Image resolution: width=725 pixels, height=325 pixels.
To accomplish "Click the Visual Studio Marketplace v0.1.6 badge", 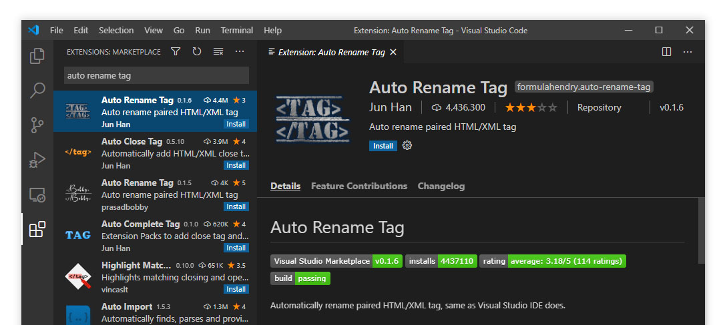I will [x=336, y=261].
